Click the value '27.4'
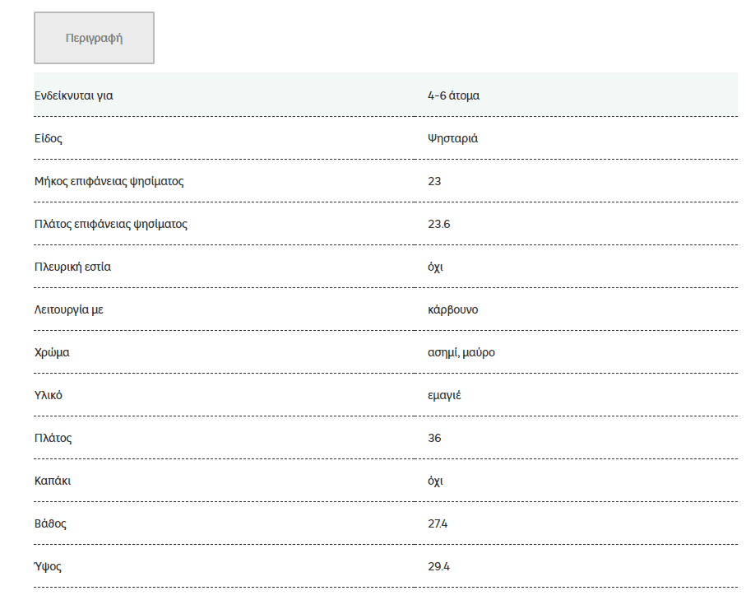 coord(438,523)
